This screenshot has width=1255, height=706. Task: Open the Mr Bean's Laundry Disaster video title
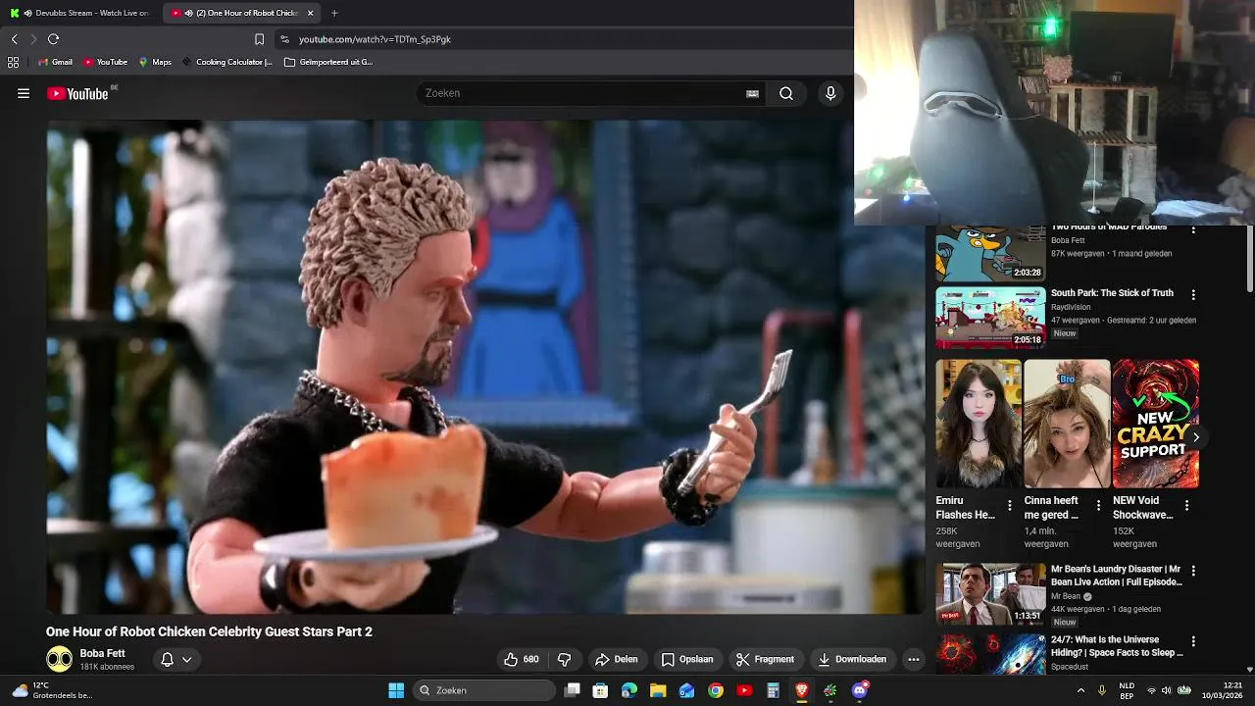(1117, 576)
